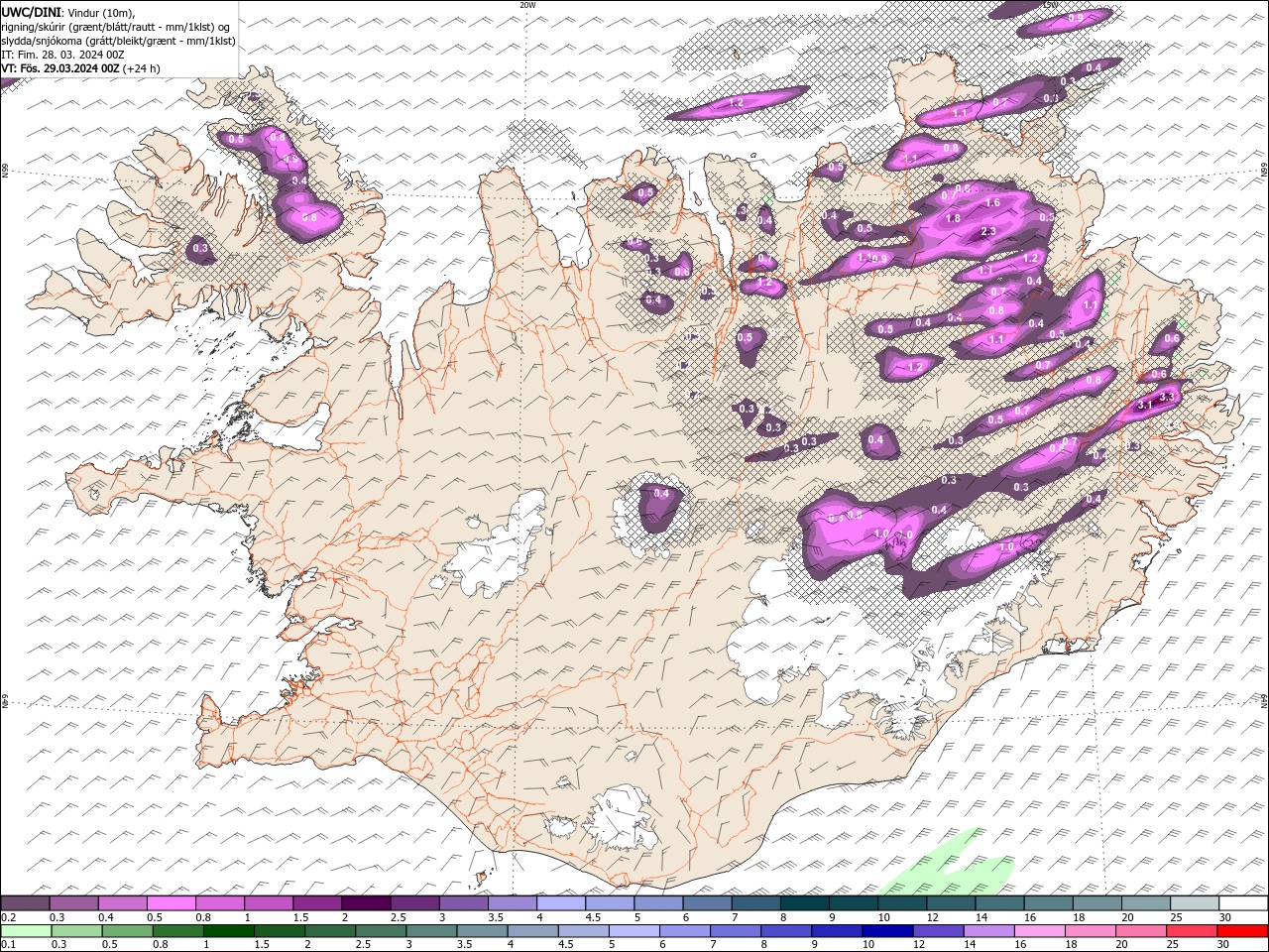1269x952 pixels.
Task: Select the snow legend swatch starting at 4
Action: click(561, 903)
